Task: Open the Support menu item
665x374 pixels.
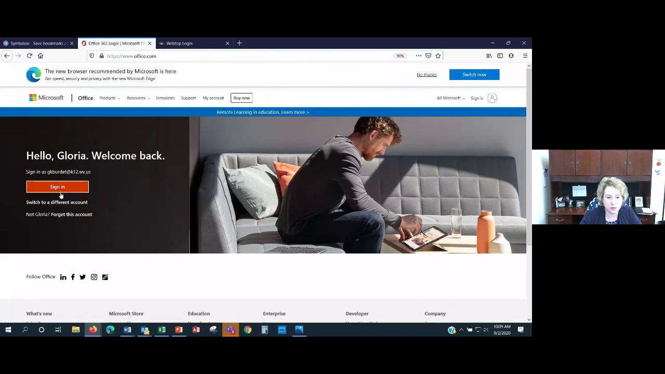Action: pos(188,98)
